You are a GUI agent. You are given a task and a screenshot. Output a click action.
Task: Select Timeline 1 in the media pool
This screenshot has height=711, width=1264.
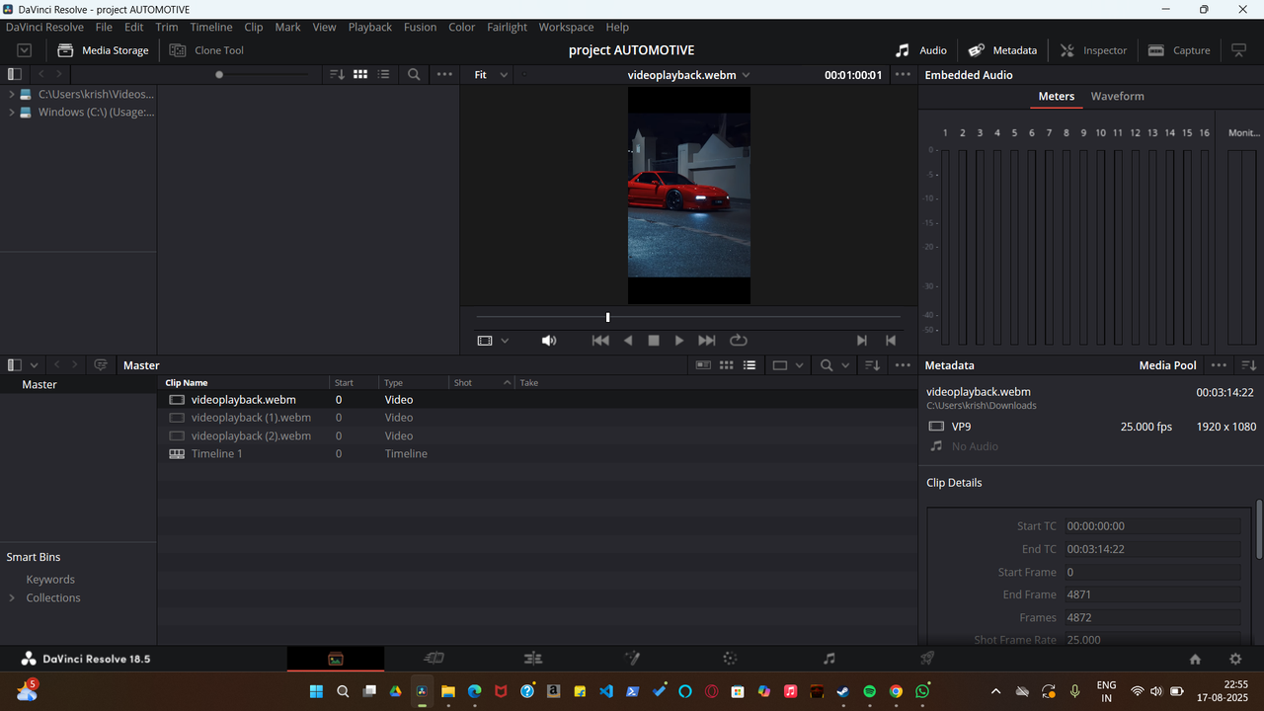tap(218, 453)
